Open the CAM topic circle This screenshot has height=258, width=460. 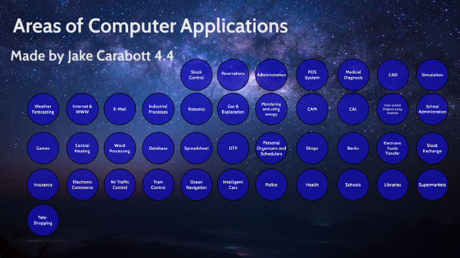click(312, 109)
